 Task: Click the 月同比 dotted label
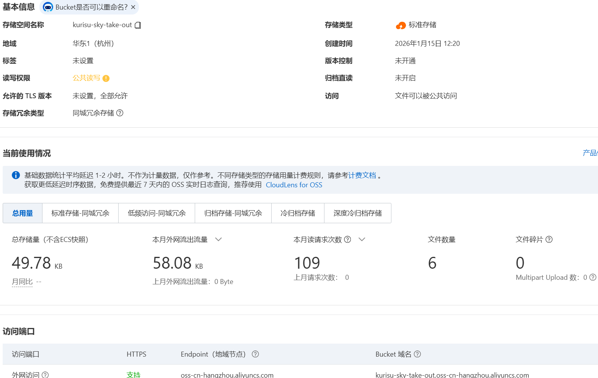click(x=22, y=282)
